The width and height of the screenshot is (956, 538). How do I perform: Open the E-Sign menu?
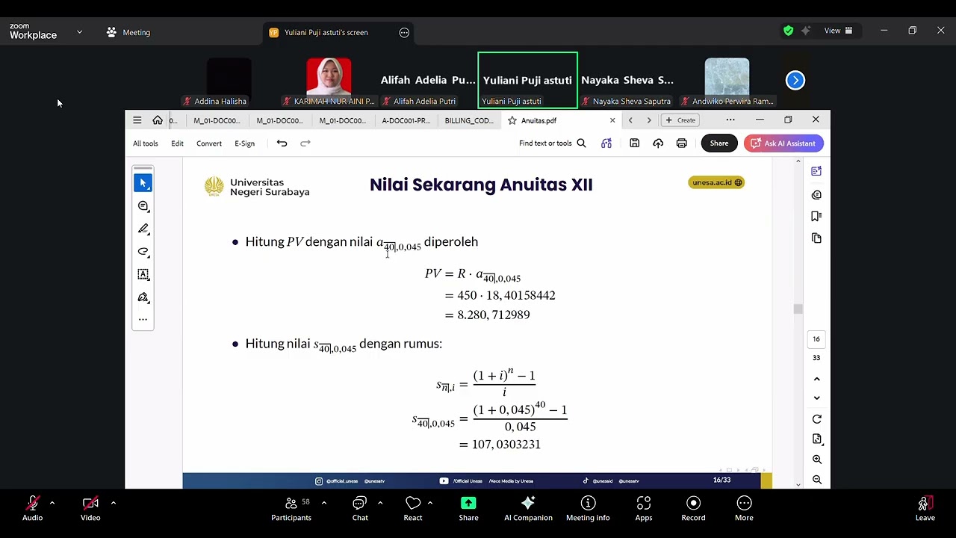[x=244, y=143]
